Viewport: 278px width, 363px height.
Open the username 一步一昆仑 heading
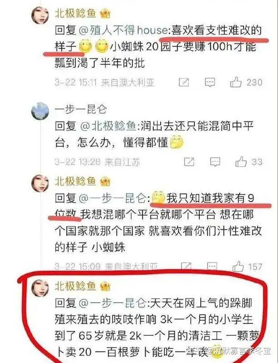coord(81,109)
